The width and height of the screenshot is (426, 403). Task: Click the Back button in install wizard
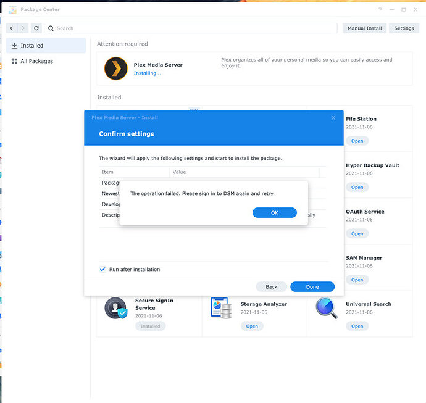[271, 287]
